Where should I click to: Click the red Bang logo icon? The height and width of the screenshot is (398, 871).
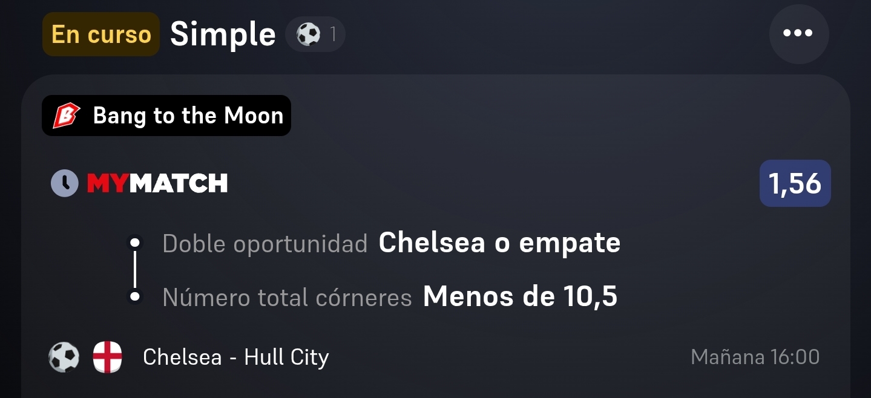pyautogui.click(x=66, y=116)
